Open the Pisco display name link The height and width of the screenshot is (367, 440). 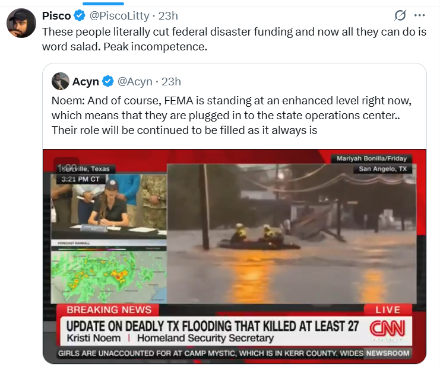pyautogui.click(x=56, y=16)
